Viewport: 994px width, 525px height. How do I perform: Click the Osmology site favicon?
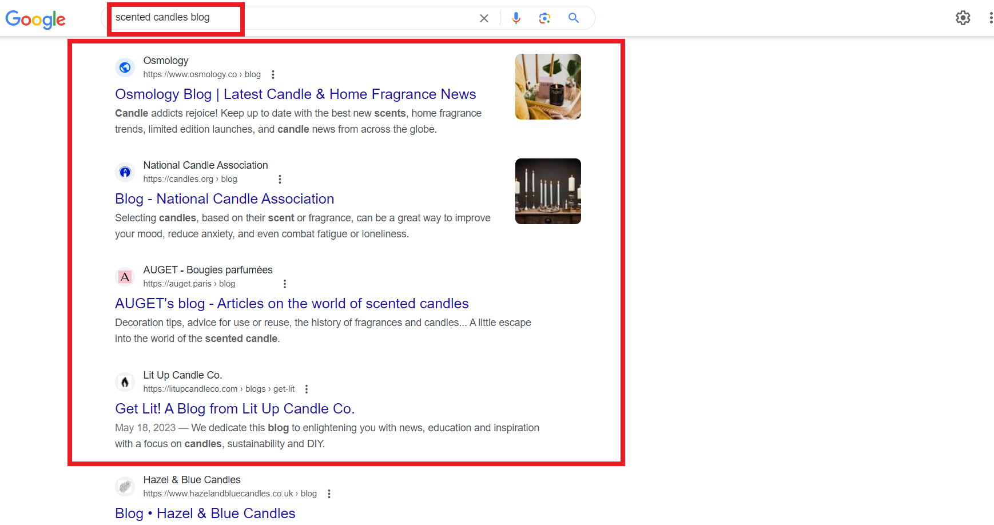(125, 67)
